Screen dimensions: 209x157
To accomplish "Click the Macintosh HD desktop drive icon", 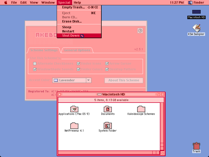I will [x=196, y=12].
